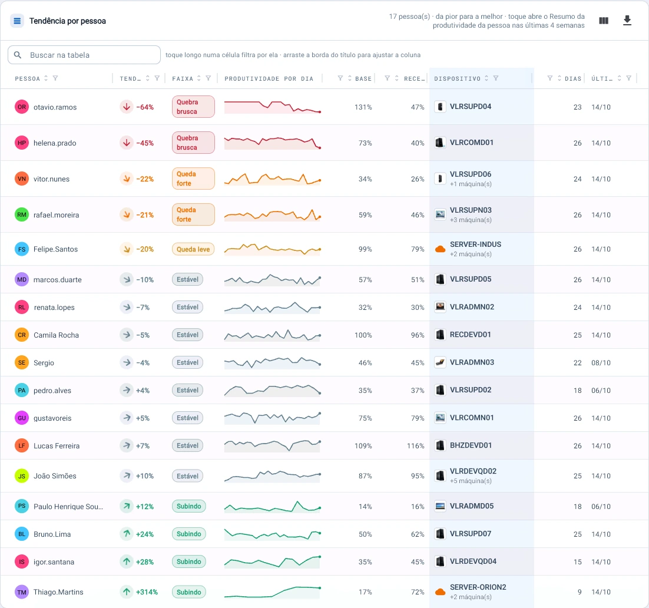Image resolution: width=649 pixels, height=608 pixels.
Task: Open the DISPOSITIVO column filter funnel
Action: click(496, 78)
